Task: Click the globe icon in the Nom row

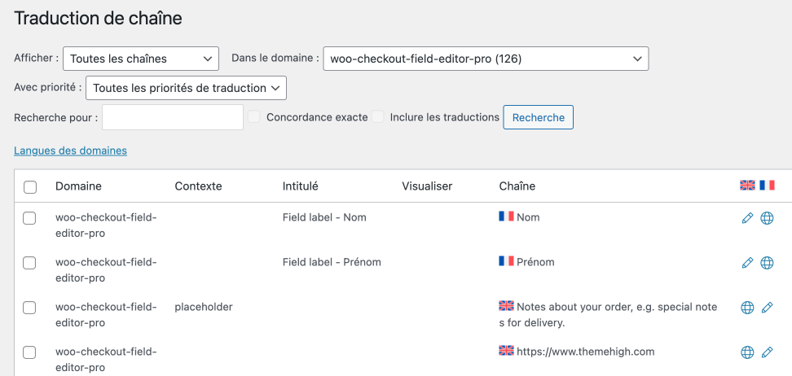Action: [x=767, y=218]
